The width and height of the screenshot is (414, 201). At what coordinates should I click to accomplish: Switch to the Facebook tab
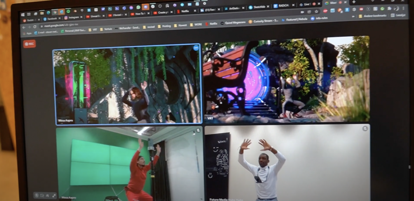pyautogui.click(x=51, y=19)
